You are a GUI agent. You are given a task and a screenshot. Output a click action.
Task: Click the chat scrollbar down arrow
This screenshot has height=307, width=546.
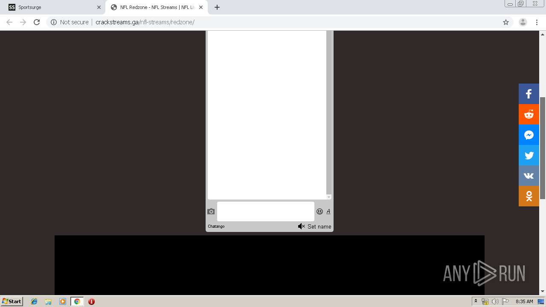329,197
